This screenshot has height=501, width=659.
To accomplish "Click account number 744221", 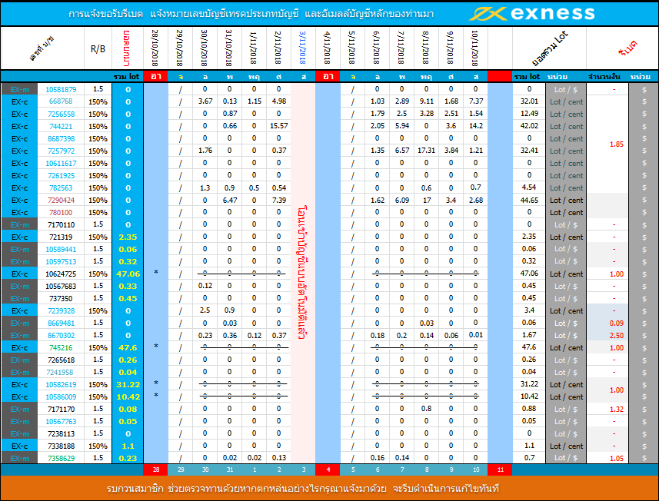I will click(x=61, y=127).
